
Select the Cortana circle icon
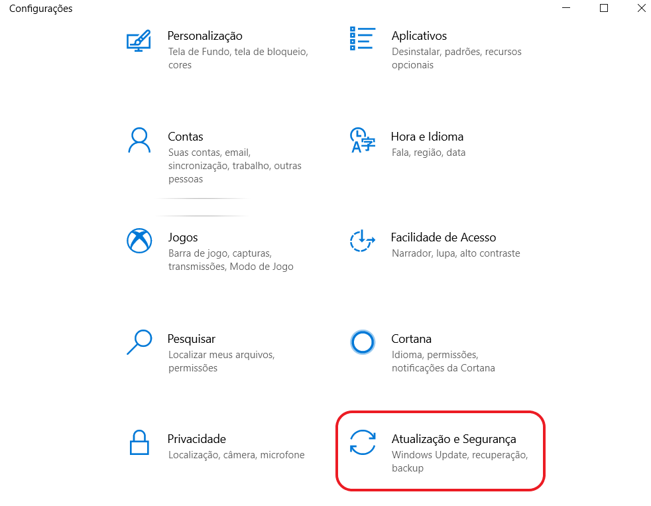pyautogui.click(x=363, y=342)
